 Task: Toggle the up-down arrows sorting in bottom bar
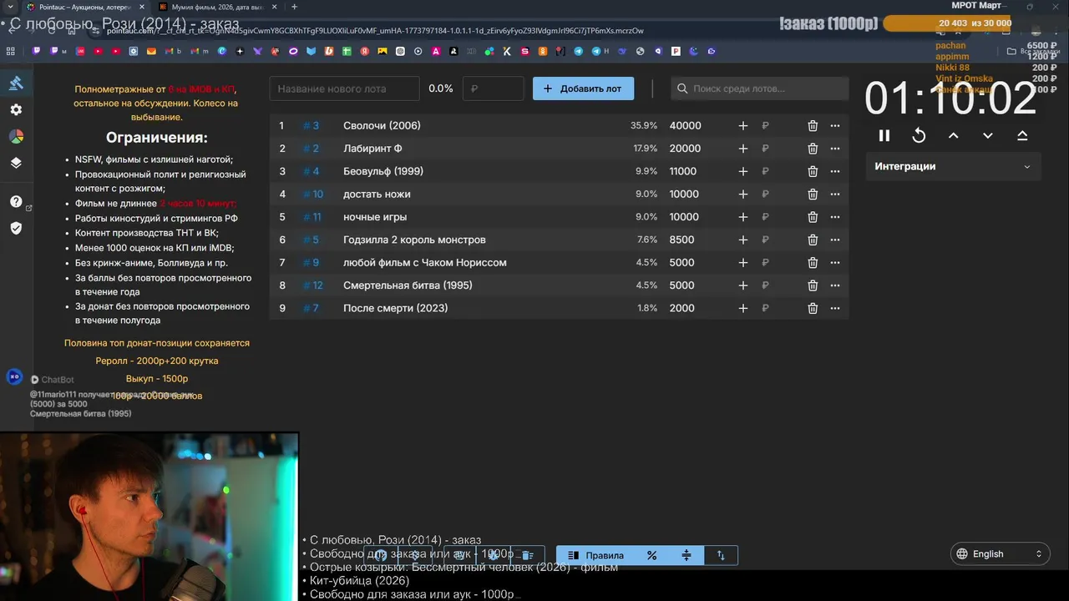(721, 555)
